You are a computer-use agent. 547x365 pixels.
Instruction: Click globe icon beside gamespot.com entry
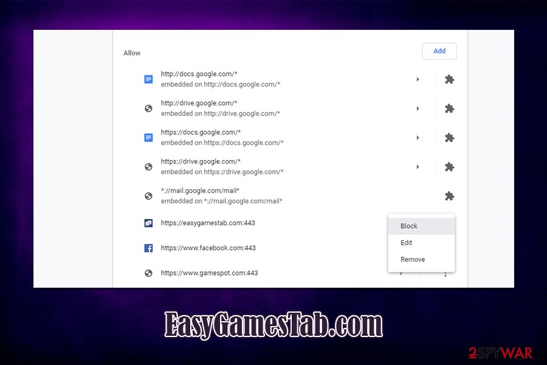coord(148,273)
